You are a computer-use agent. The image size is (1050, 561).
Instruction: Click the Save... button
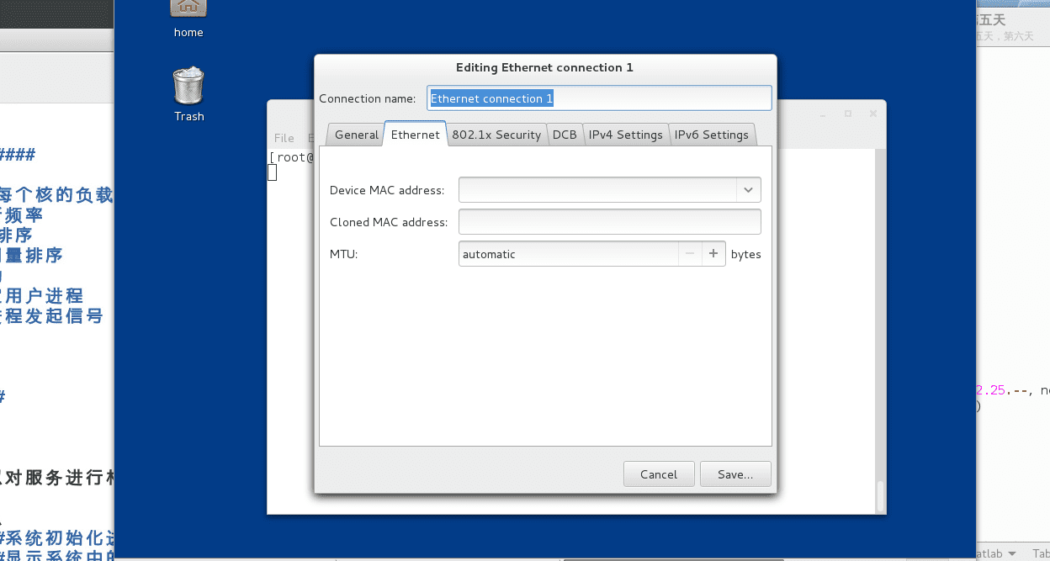(735, 474)
